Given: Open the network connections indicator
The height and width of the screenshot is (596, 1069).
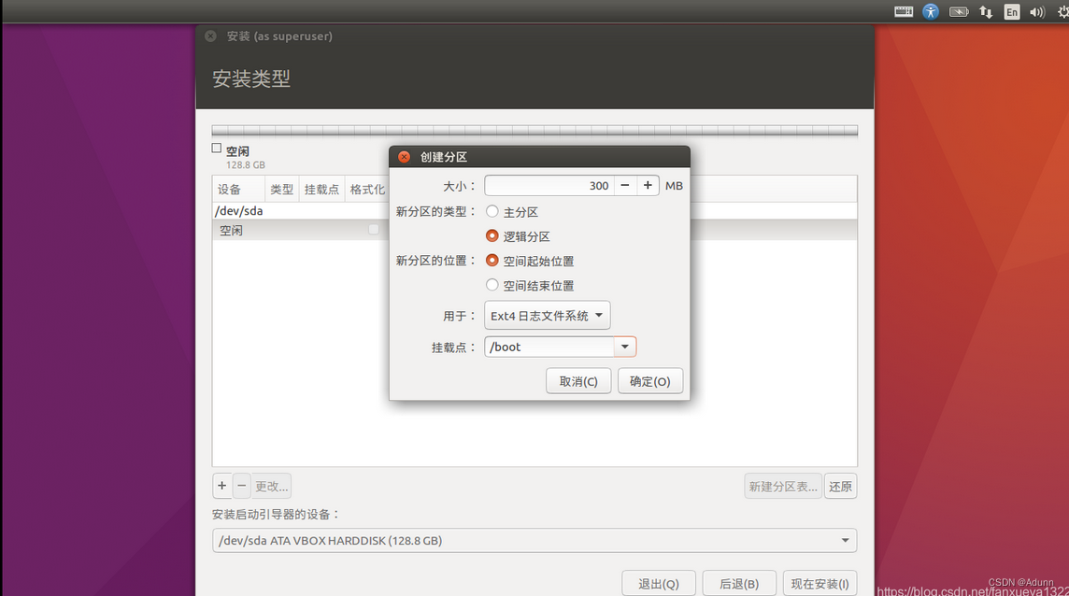Looking at the screenshot, I should coord(986,11).
